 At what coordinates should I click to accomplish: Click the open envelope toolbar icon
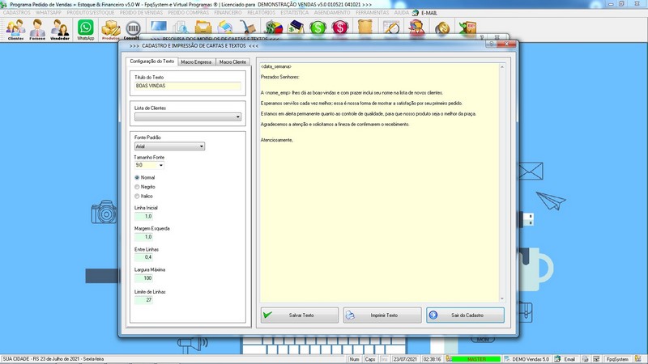[225, 28]
